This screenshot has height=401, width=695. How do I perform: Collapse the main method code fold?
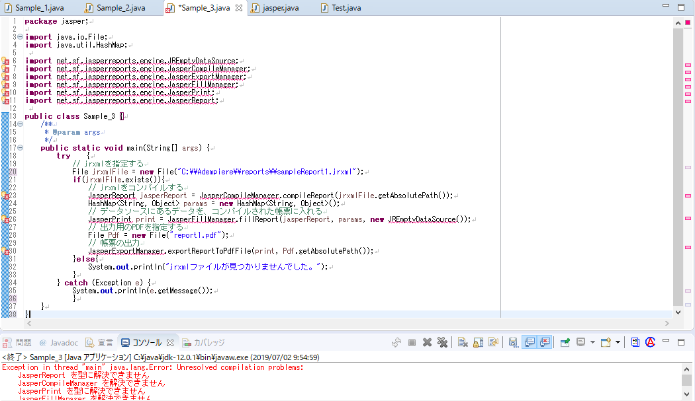20,147
